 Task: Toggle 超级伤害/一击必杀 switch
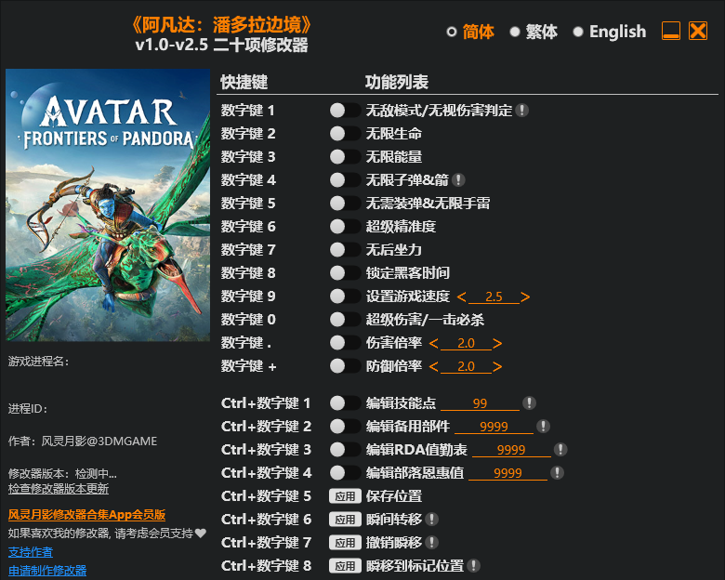(345, 319)
